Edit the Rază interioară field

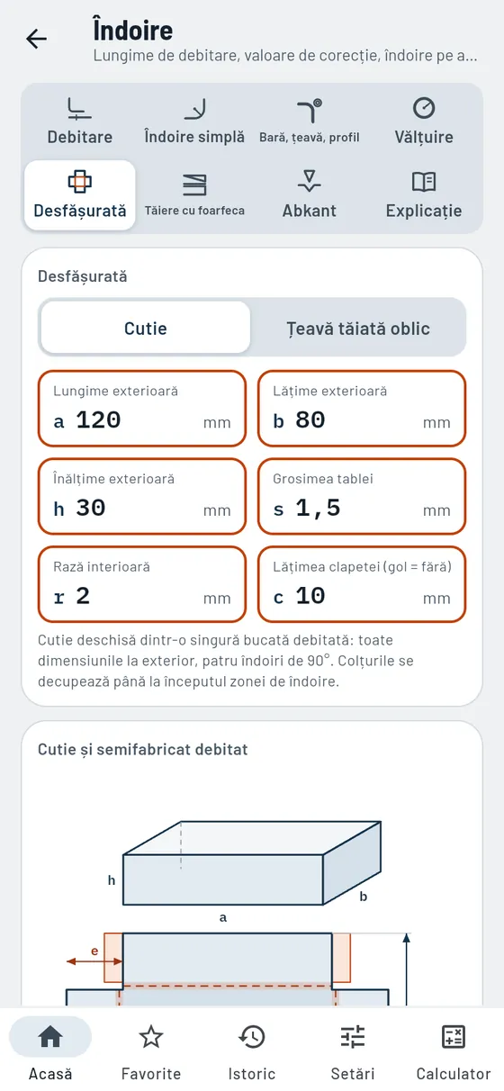pyautogui.click(x=141, y=584)
